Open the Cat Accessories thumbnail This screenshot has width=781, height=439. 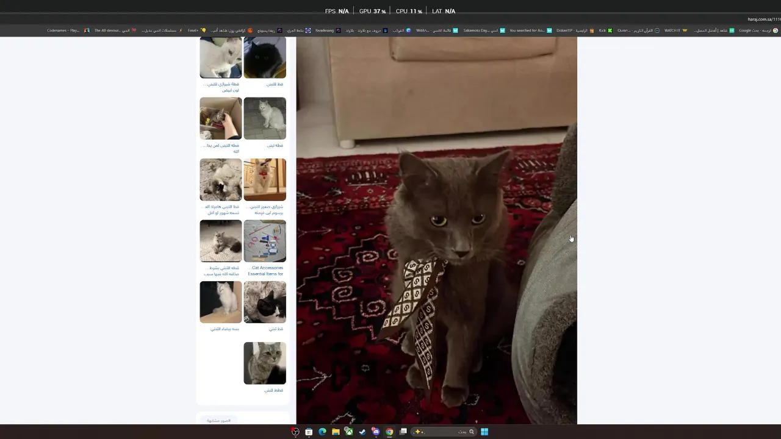tap(265, 241)
